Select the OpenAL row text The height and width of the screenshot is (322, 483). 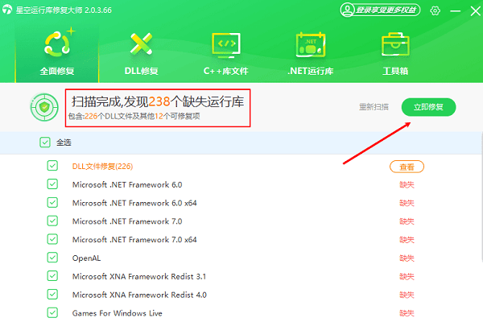click(87, 258)
